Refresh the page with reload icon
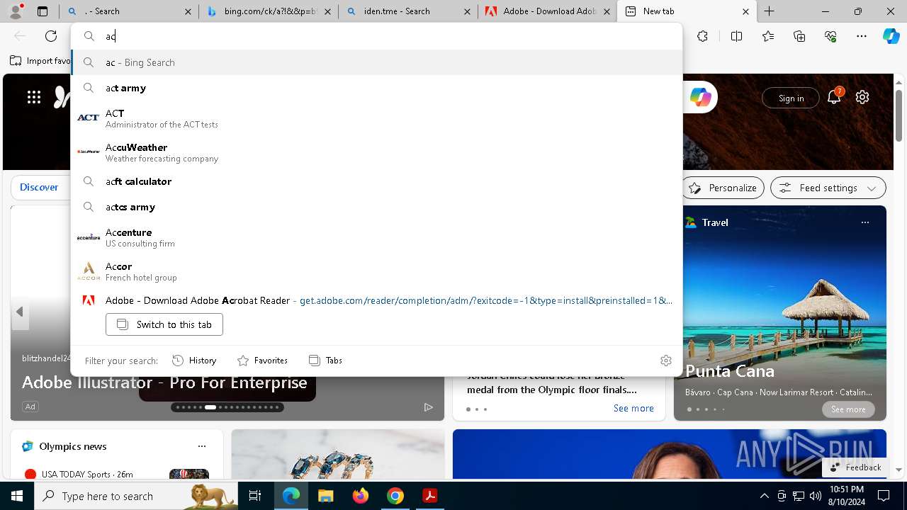 pos(51,36)
